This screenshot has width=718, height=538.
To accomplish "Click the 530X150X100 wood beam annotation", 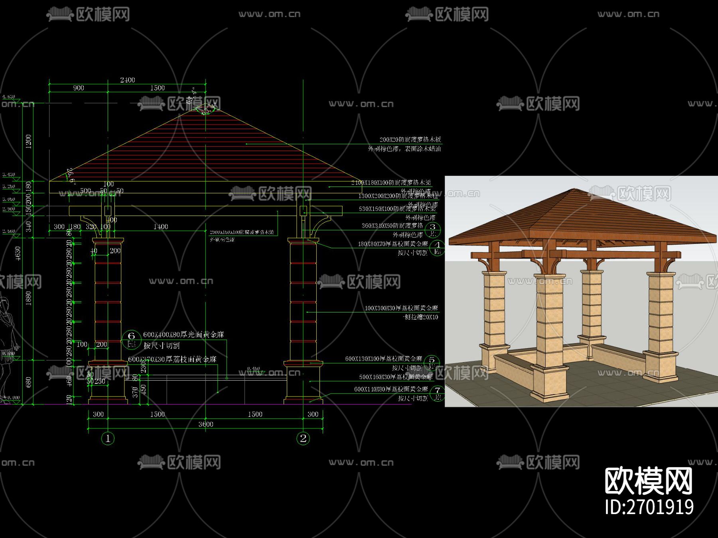I will pos(397,209).
